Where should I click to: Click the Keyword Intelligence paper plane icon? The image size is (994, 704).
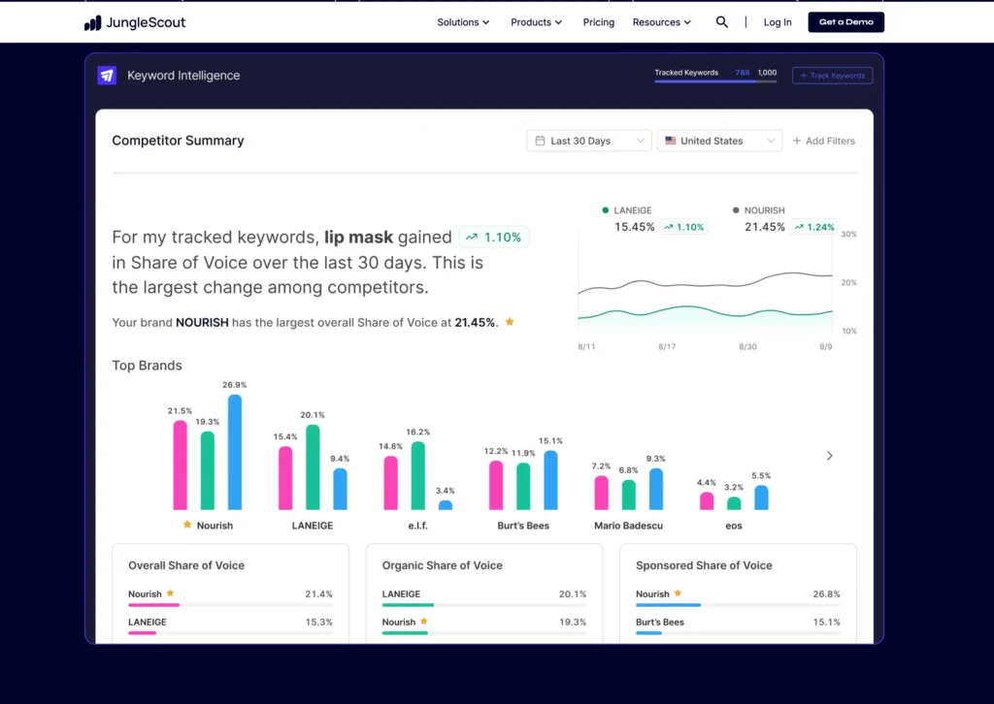[x=107, y=76]
